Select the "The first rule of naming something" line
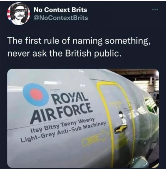Image resolution: width=166 pixels, height=169 pixels. pyautogui.click(x=79, y=41)
